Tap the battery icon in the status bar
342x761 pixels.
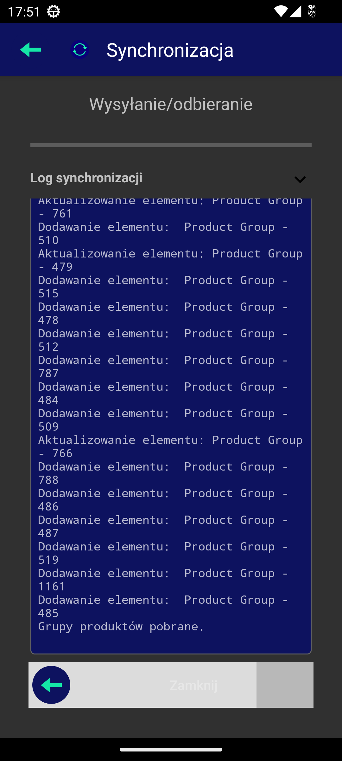[312, 12]
